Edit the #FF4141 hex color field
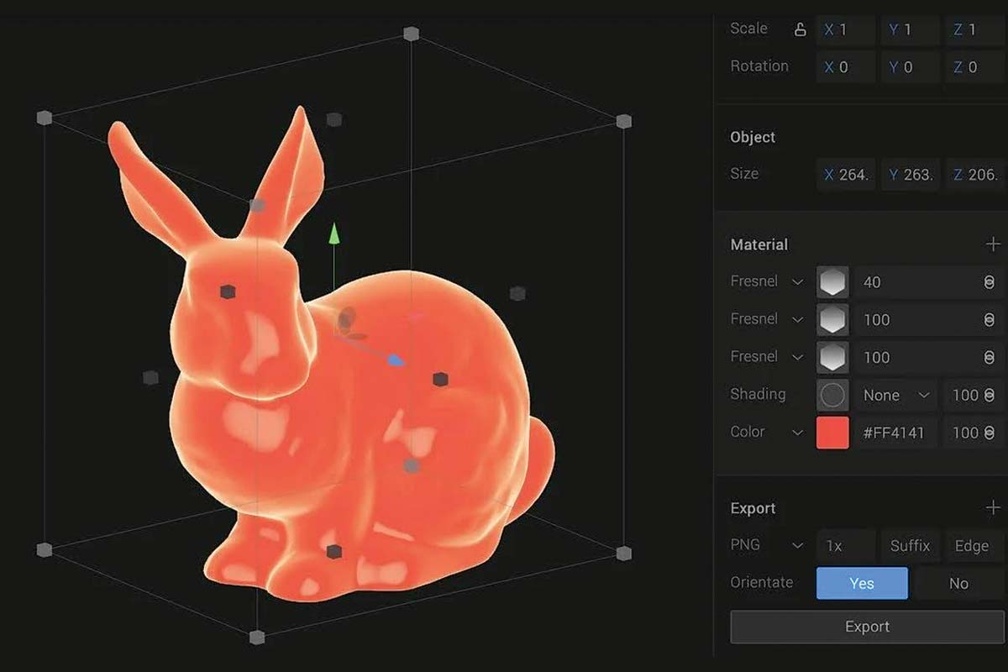 (x=895, y=433)
